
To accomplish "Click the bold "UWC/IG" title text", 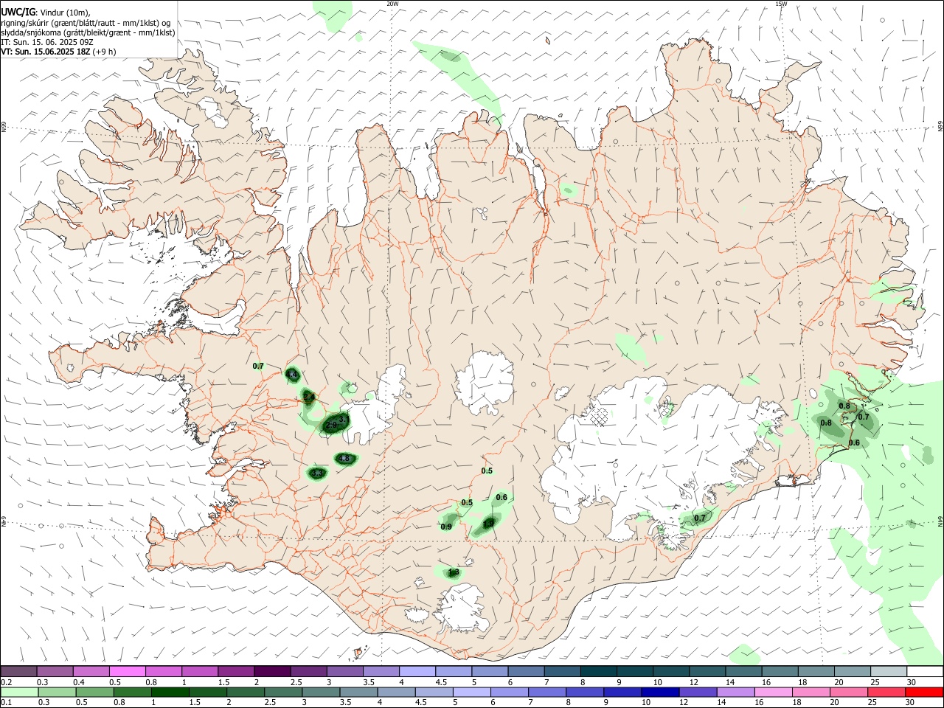I will click(18, 13).
